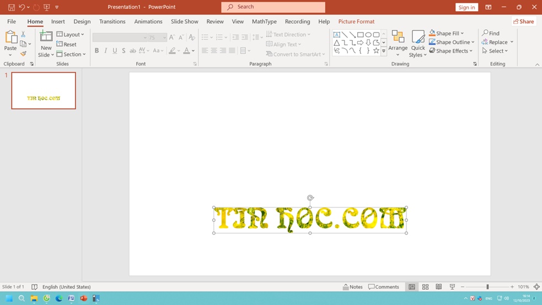Expand the Shape Fill dropdown

(x=462, y=34)
